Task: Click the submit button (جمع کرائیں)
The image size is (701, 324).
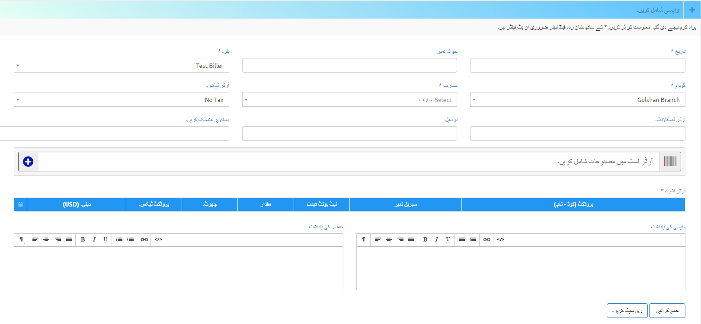Action: click(667, 311)
